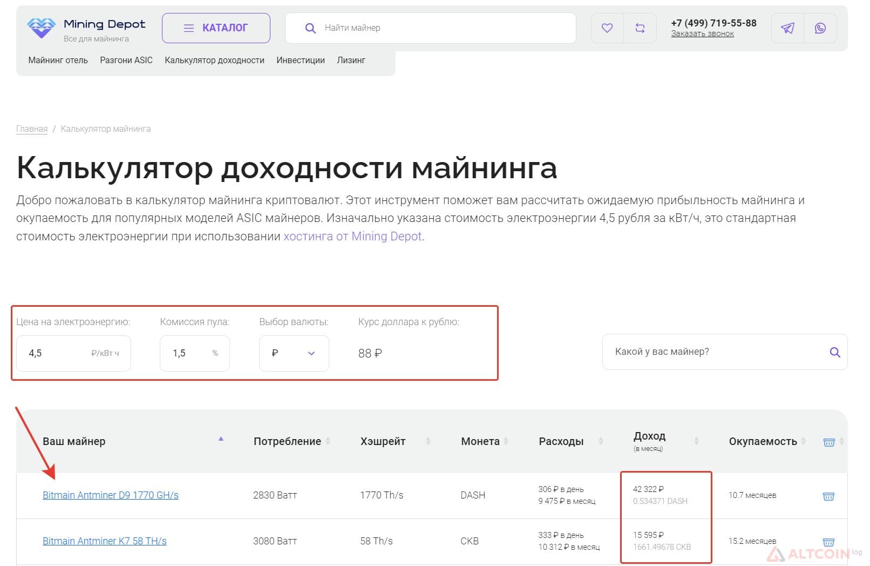Focus the pool commission field '1,5'
Image resolution: width=870 pixels, height=566 pixels.
(x=195, y=353)
